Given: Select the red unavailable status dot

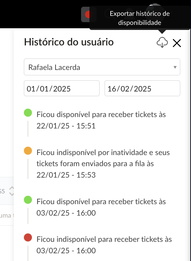Looking at the screenshot, I should 28,237.
